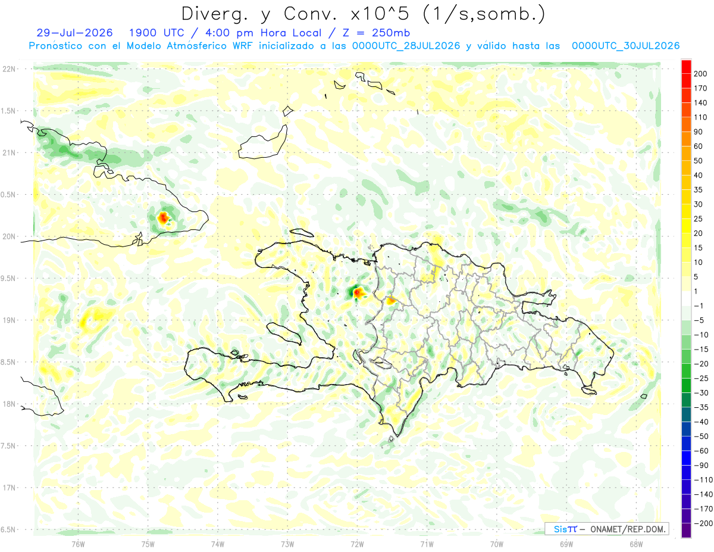Click the "-200" color bar label

[x=703, y=523]
